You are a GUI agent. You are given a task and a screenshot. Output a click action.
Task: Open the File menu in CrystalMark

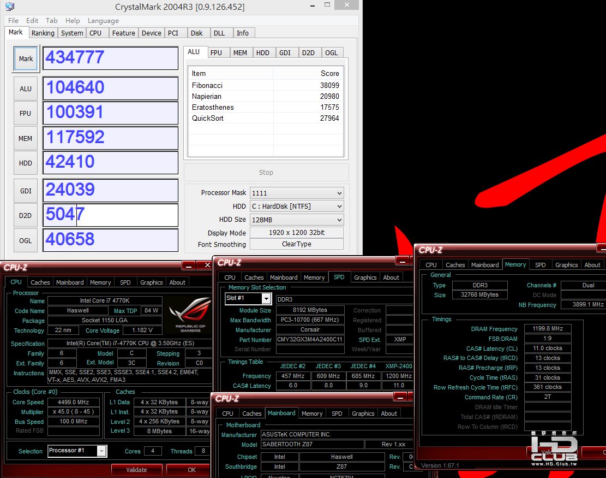point(13,21)
